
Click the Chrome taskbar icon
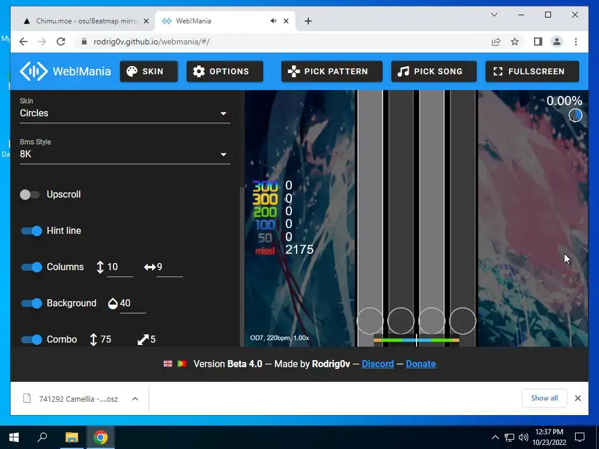101,437
